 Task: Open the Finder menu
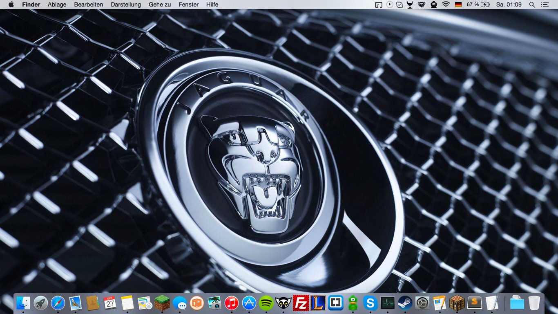tap(31, 4)
